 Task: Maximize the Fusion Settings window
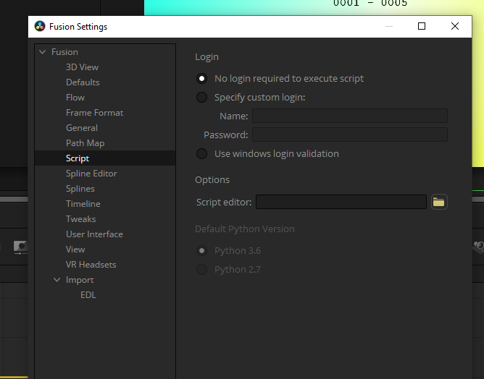click(x=422, y=26)
